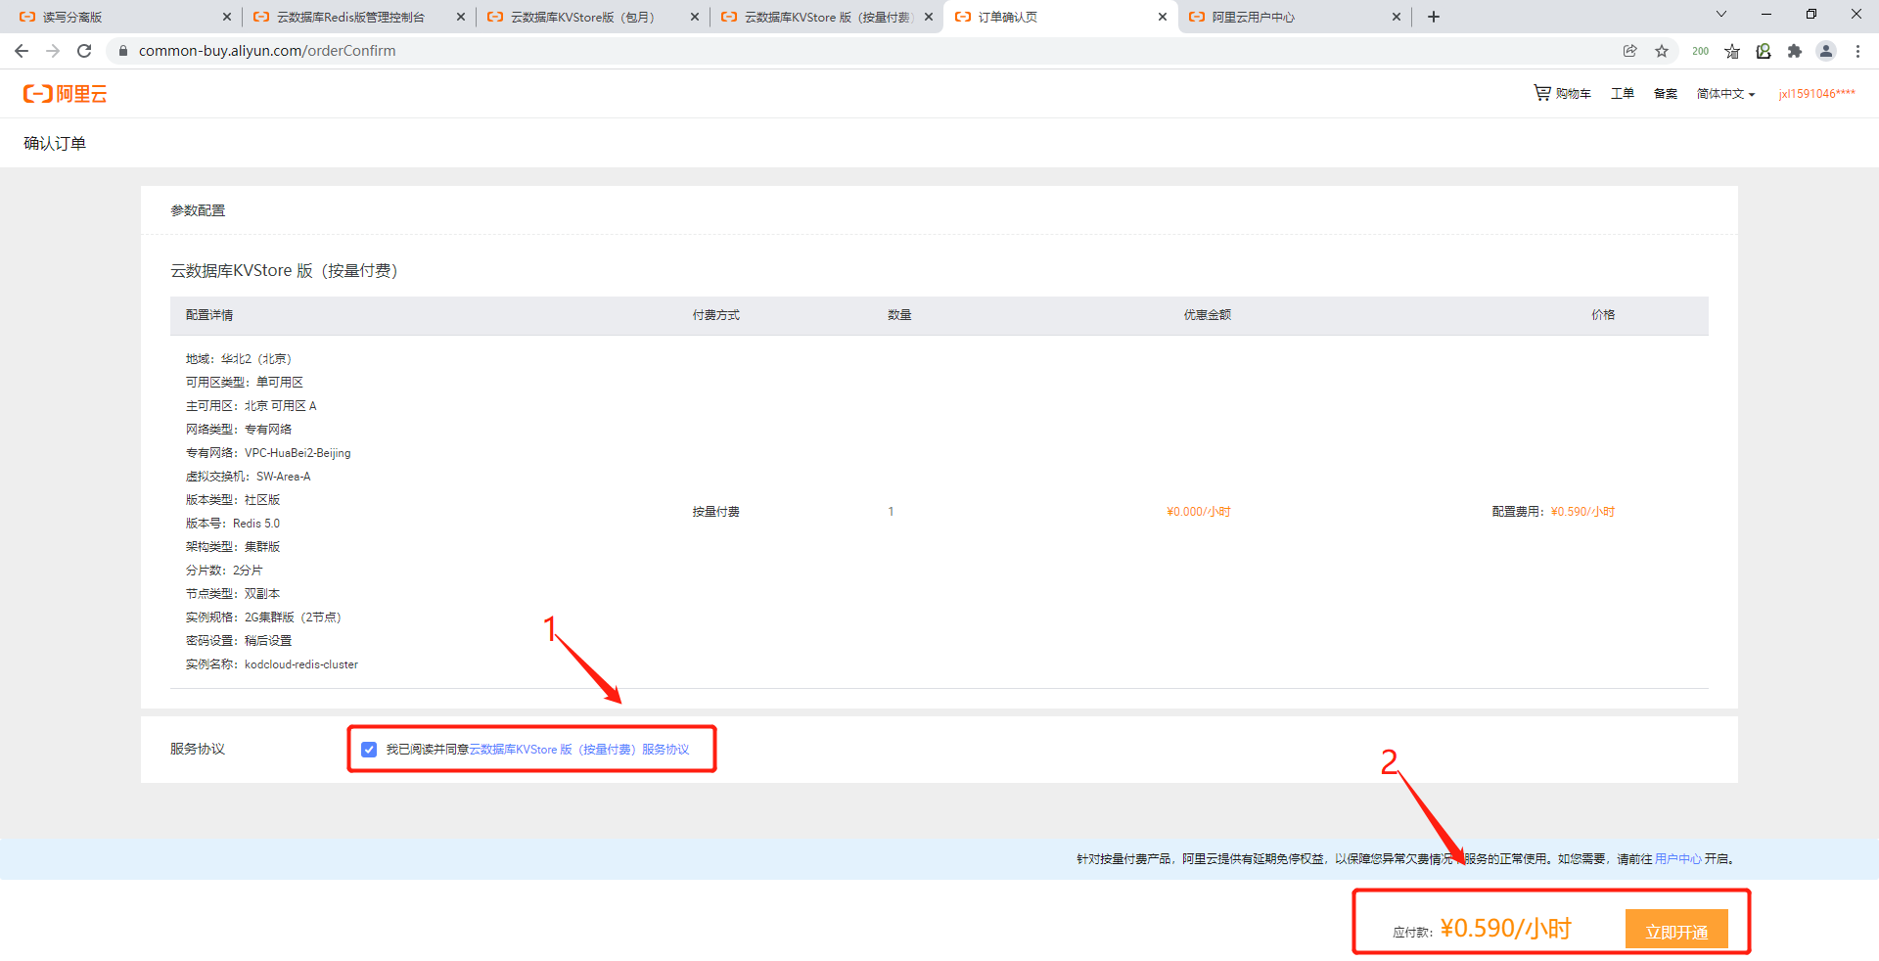The image size is (1879, 961).
Task: Click instance name kodcloud-redis-cluster
Action: pos(301,664)
